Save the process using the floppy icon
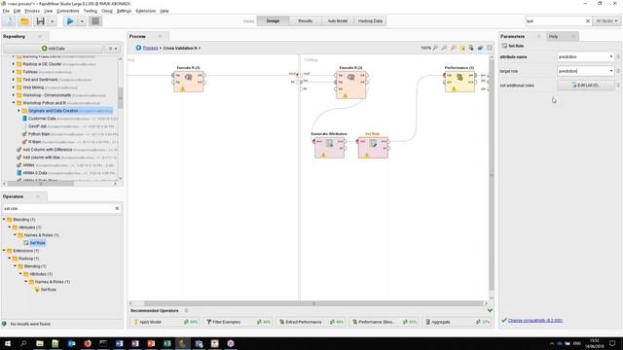The height and width of the screenshot is (350, 623). pos(40,21)
